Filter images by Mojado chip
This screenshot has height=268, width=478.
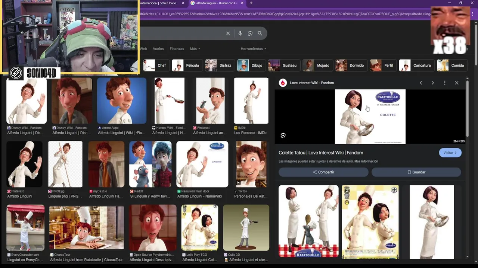(x=318, y=66)
